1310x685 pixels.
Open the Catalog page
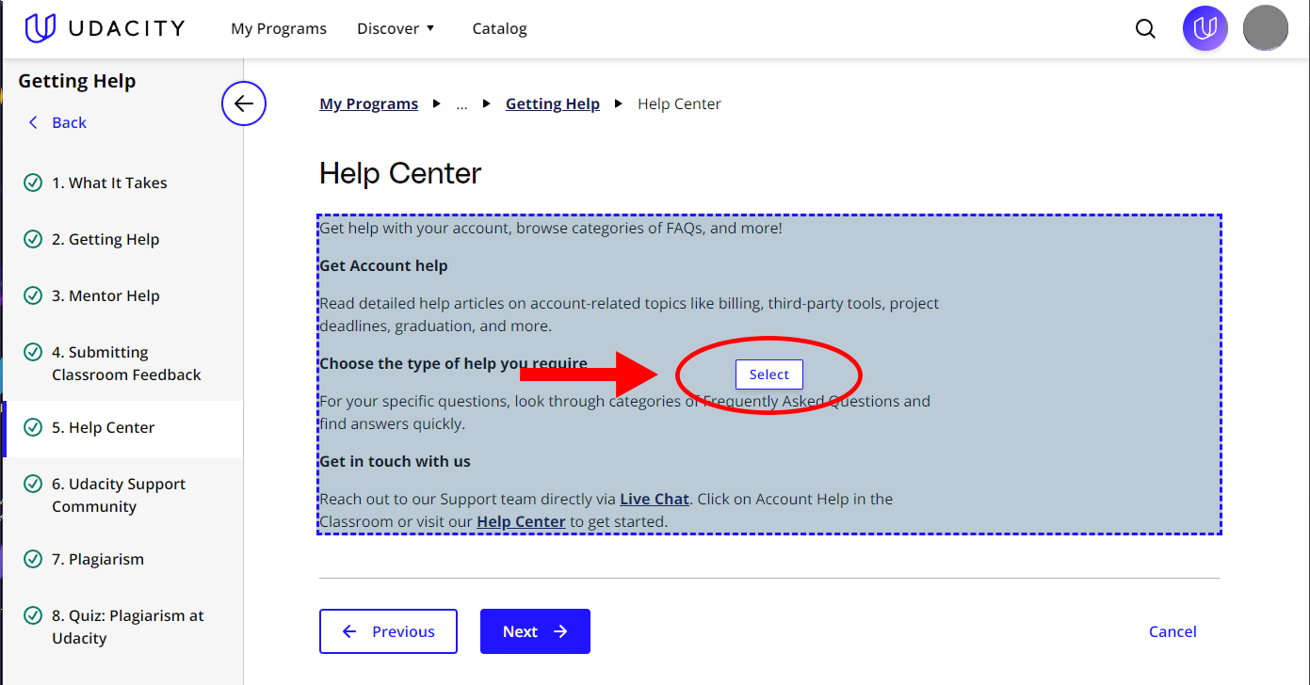click(499, 28)
